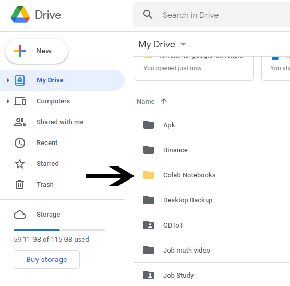This screenshot has width=290, height=286.
Task: Click the colorful plus icon
Action: [x=20, y=51]
